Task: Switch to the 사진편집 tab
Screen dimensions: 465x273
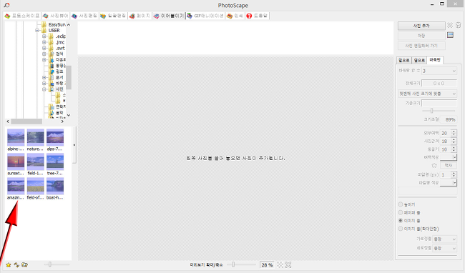Action: coord(84,16)
